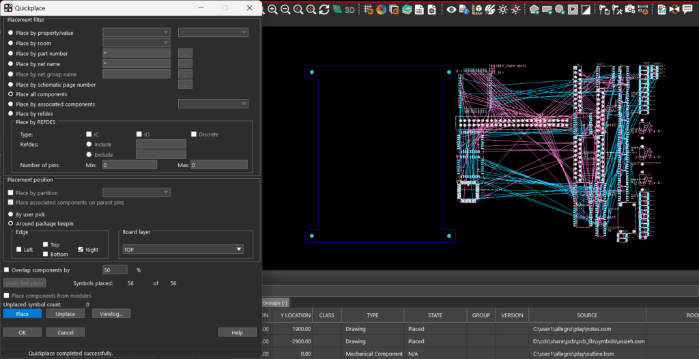Viewport: 699px width, 359px height.
Task: Click the circular arrows refresh icon
Action: pyautogui.click(x=324, y=10)
